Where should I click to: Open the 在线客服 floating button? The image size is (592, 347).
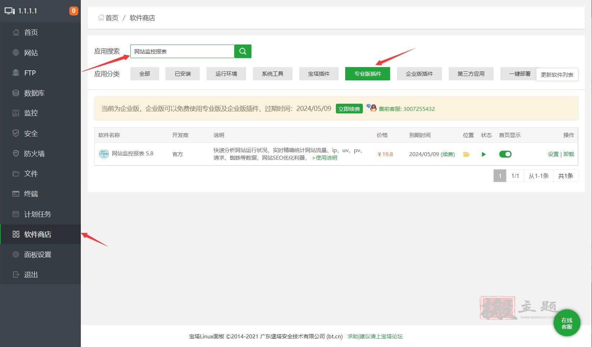point(567,323)
